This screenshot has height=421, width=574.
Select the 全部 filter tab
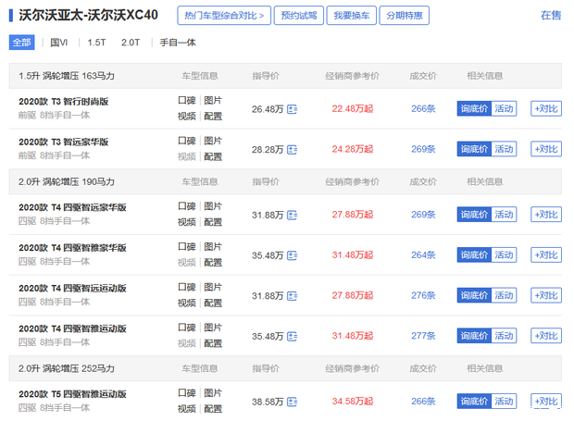coord(21,43)
